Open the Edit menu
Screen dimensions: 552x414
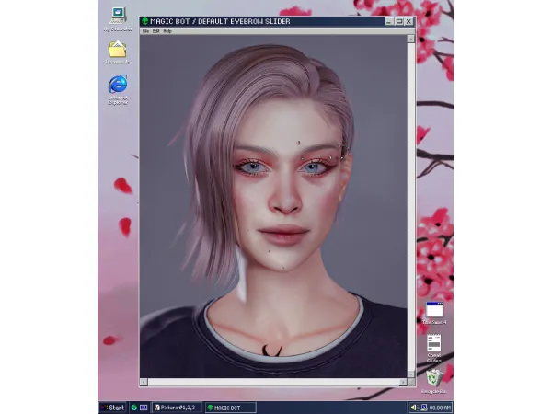[x=156, y=31]
